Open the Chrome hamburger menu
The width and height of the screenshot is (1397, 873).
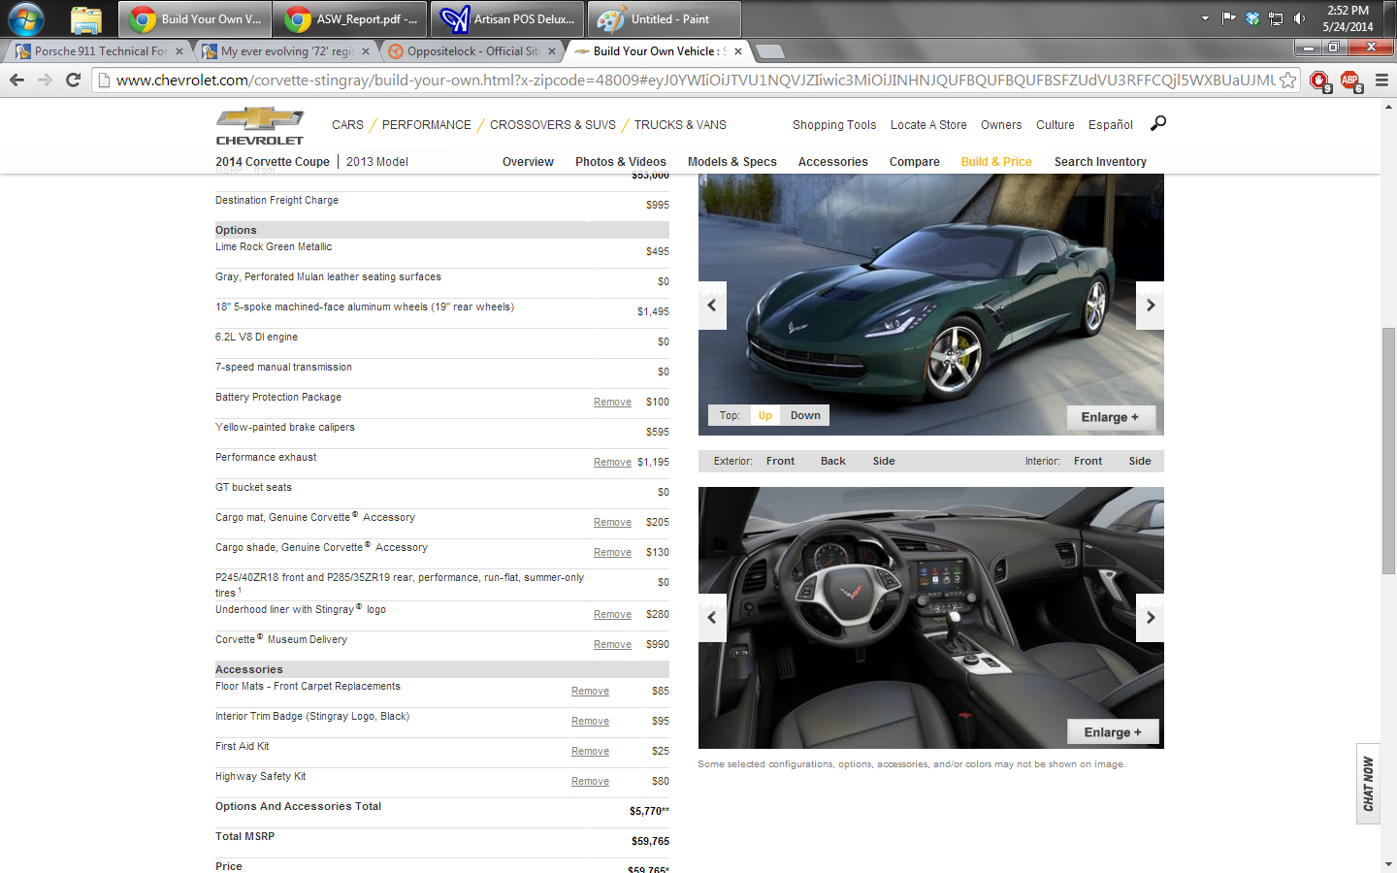click(1381, 80)
